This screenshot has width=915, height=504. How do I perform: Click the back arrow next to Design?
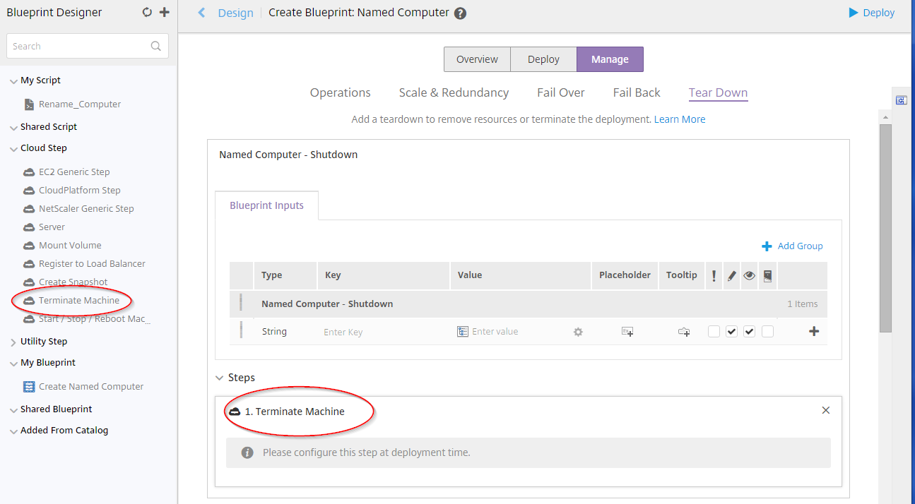201,13
